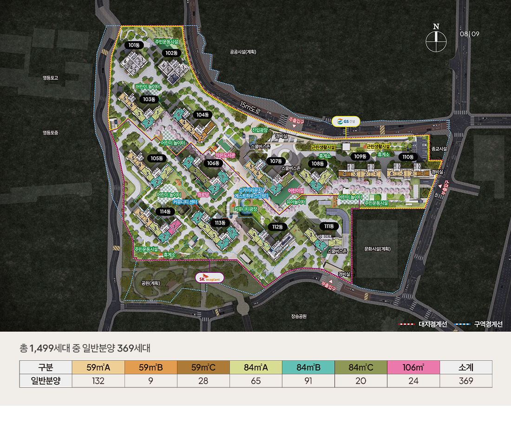Click the pink 106㎡ header cell
The image size is (511, 436).
413,367
